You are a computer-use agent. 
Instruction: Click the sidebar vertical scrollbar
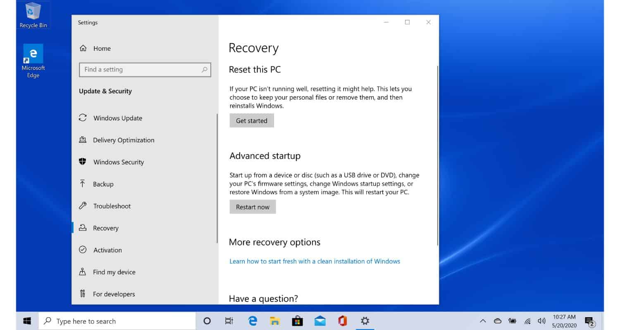[217, 178]
